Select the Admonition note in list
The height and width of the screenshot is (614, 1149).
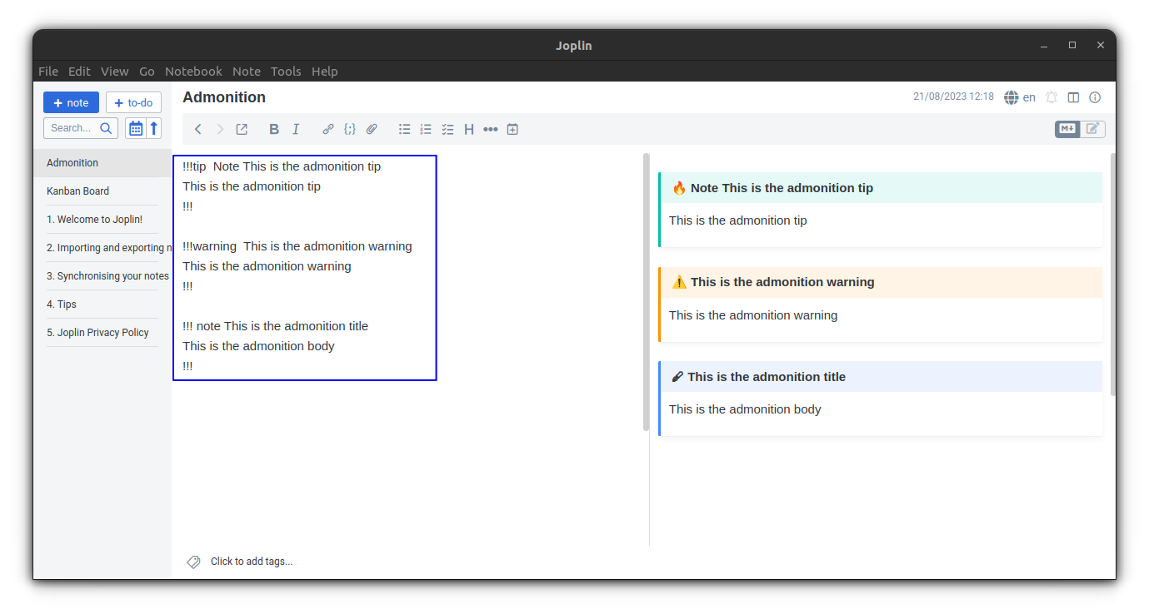[x=102, y=163]
